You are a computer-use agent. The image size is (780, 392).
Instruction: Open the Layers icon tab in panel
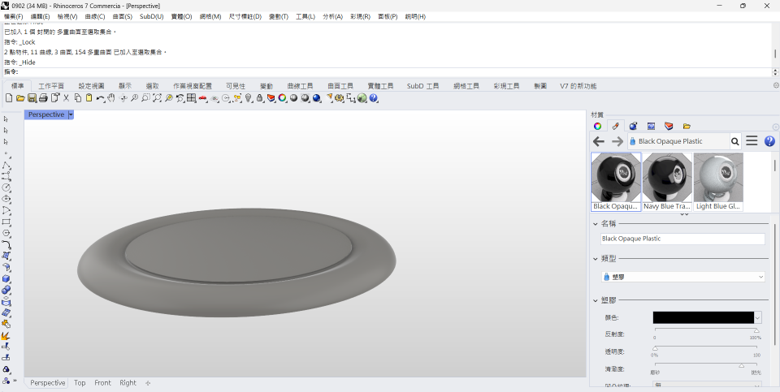coord(669,126)
